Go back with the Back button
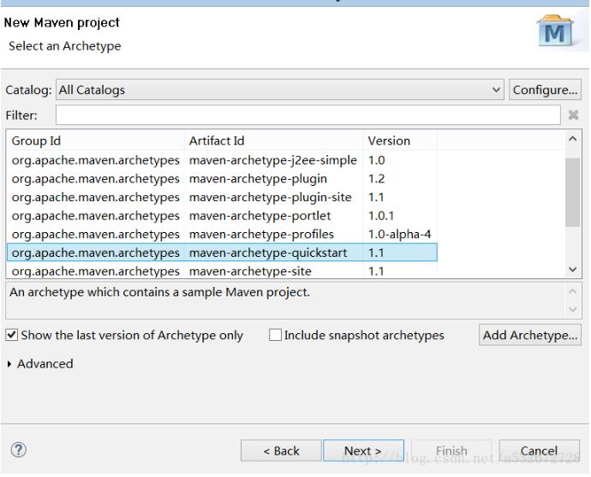 pyautogui.click(x=281, y=450)
